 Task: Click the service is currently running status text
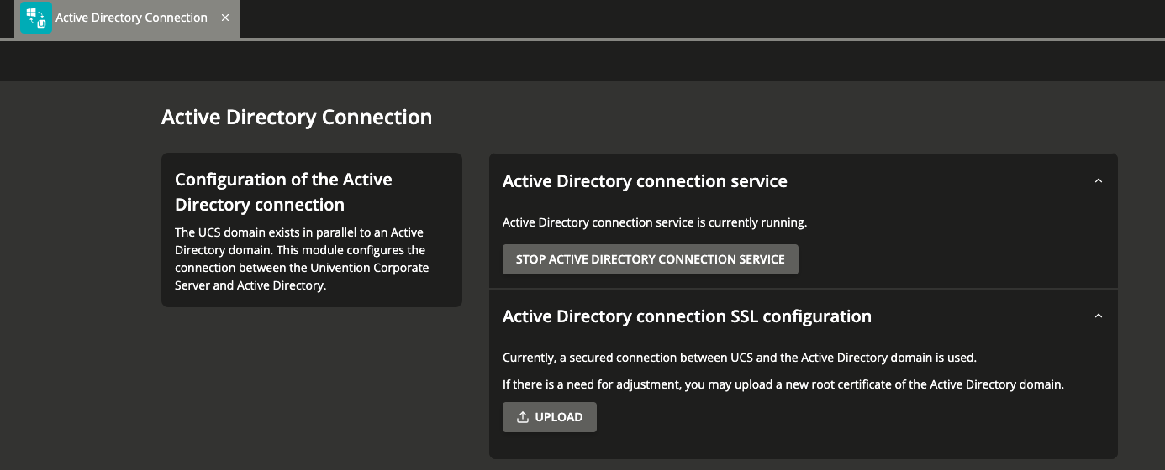pos(655,222)
